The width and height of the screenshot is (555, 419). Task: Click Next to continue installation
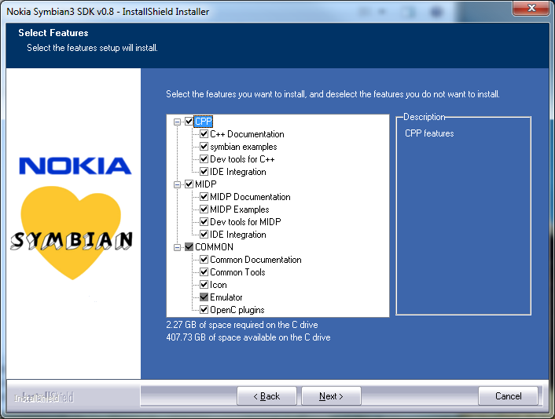point(331,396)
